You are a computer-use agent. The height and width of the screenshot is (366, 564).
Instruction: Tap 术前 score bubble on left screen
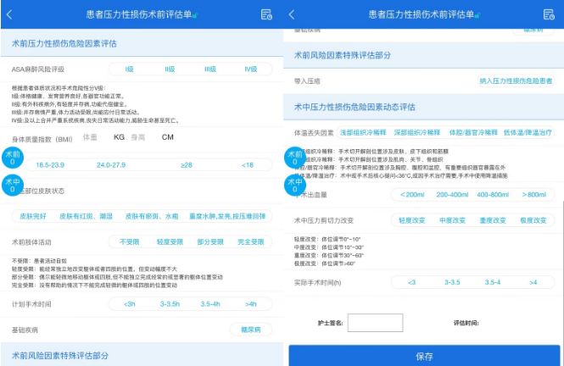coord(13,158)
